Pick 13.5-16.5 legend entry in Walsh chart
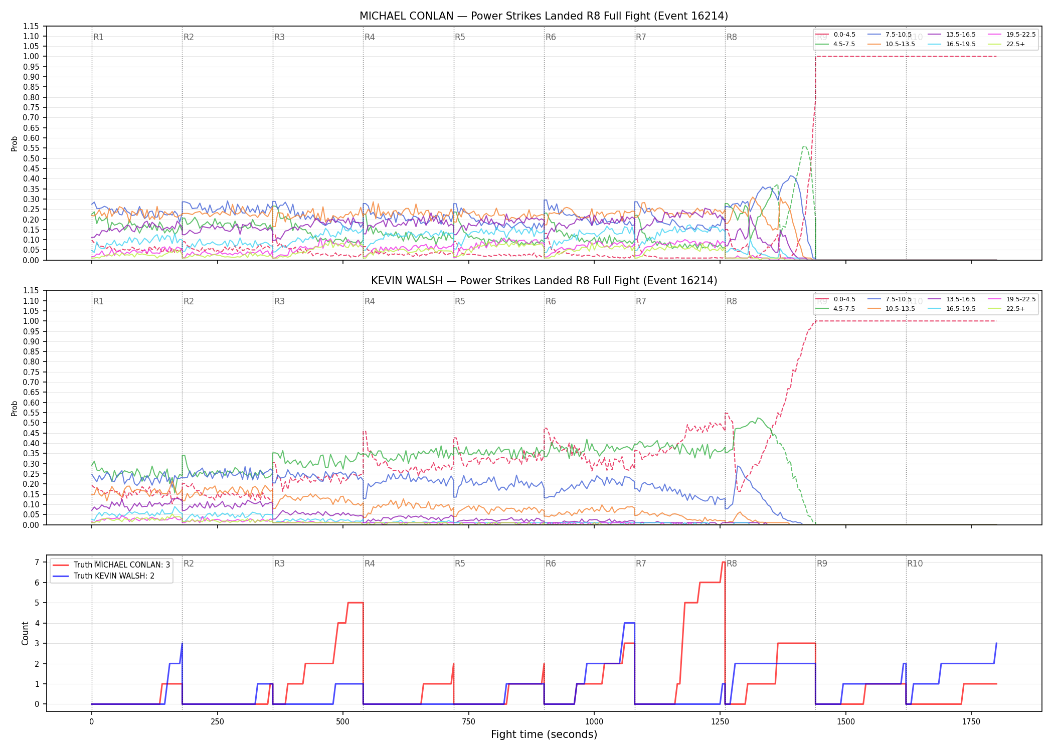The image size is (1053, 752). point(952,299)
